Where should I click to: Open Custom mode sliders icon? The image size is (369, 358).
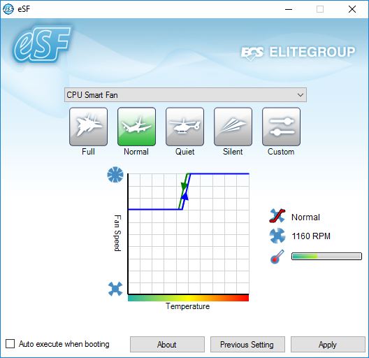tap(281, 127)
